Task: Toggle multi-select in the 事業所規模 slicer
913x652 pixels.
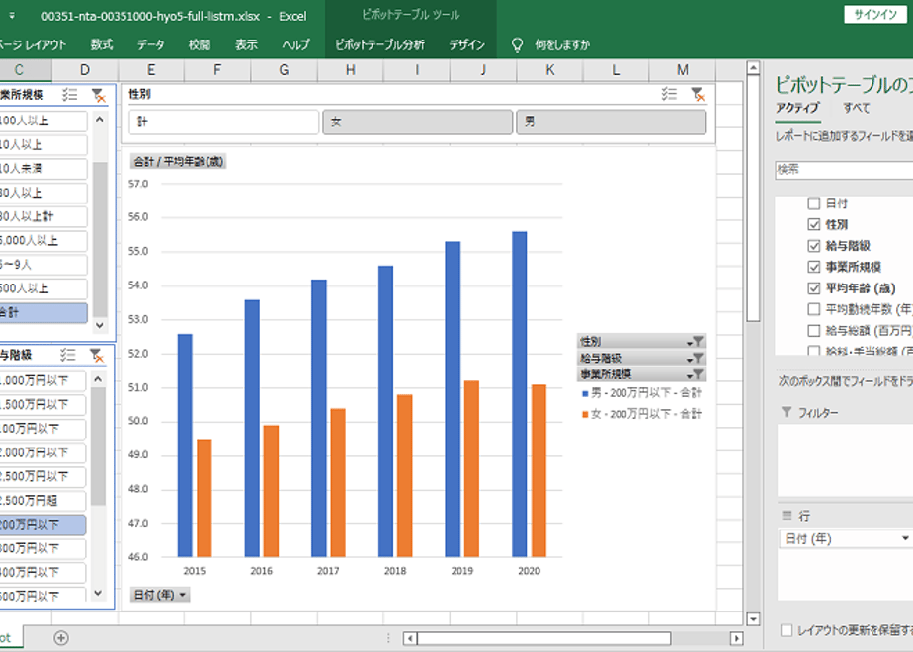Action: click(70, 94)
